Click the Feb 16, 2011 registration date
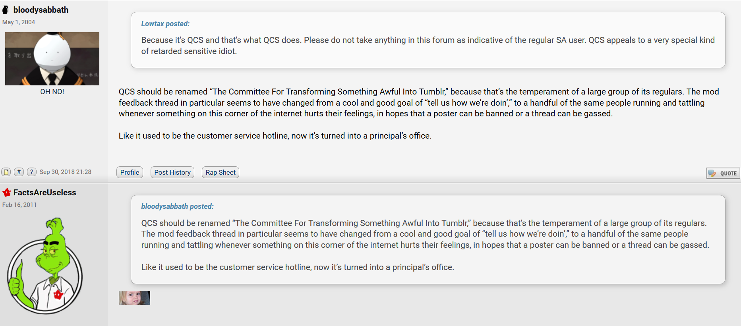 19,205
